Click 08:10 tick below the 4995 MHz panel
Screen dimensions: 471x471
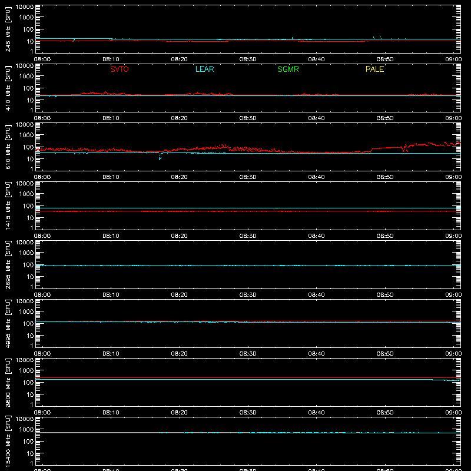coord(111,354)
